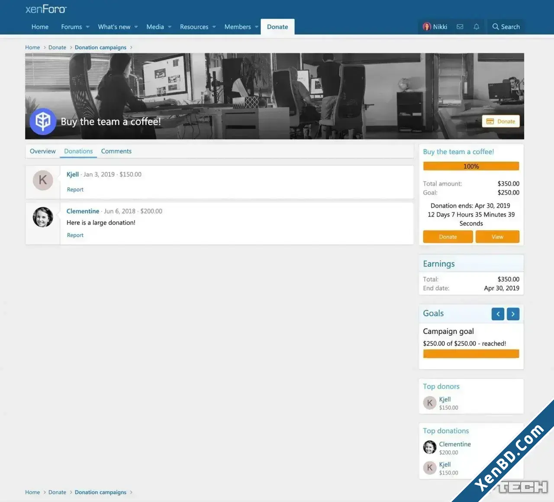Switch to the Comments tab
Viewport: 554px width, 502px height.
pos(116,151)
